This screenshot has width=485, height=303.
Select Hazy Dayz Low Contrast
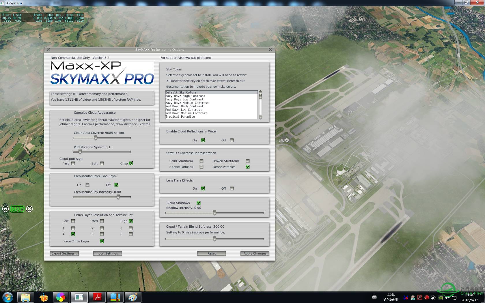click(x=211, y=99)
